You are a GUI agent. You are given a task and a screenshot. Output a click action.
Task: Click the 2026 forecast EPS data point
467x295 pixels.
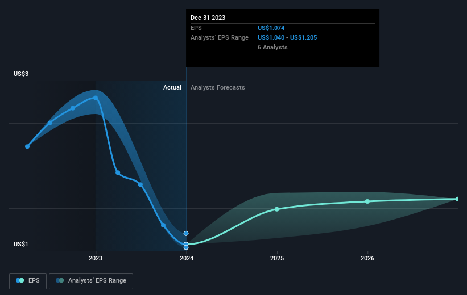click(x=367, y=201)
